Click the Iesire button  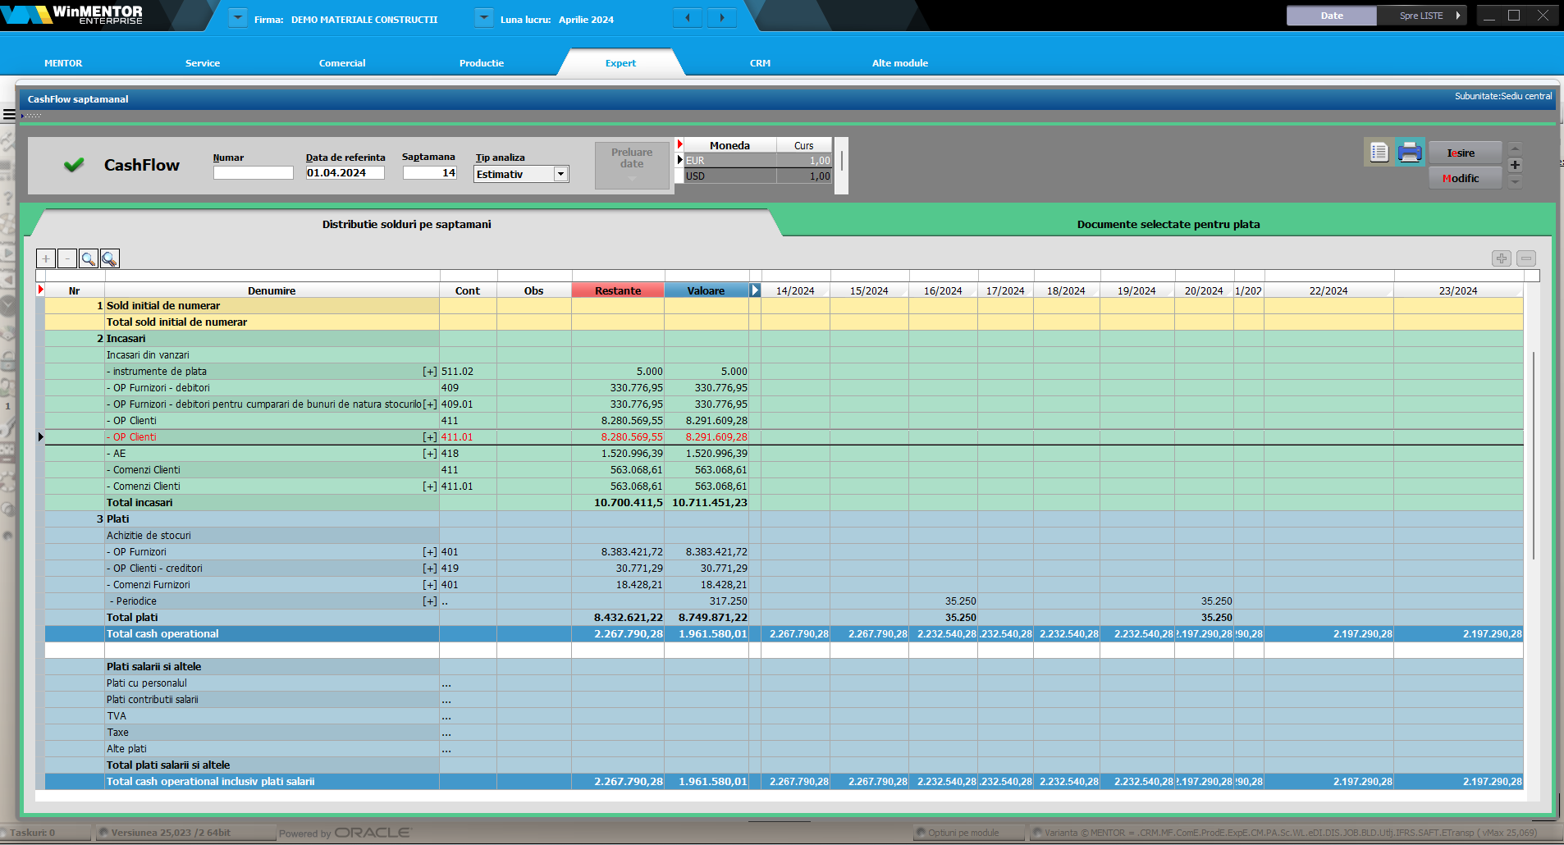tap(1465, 153)
